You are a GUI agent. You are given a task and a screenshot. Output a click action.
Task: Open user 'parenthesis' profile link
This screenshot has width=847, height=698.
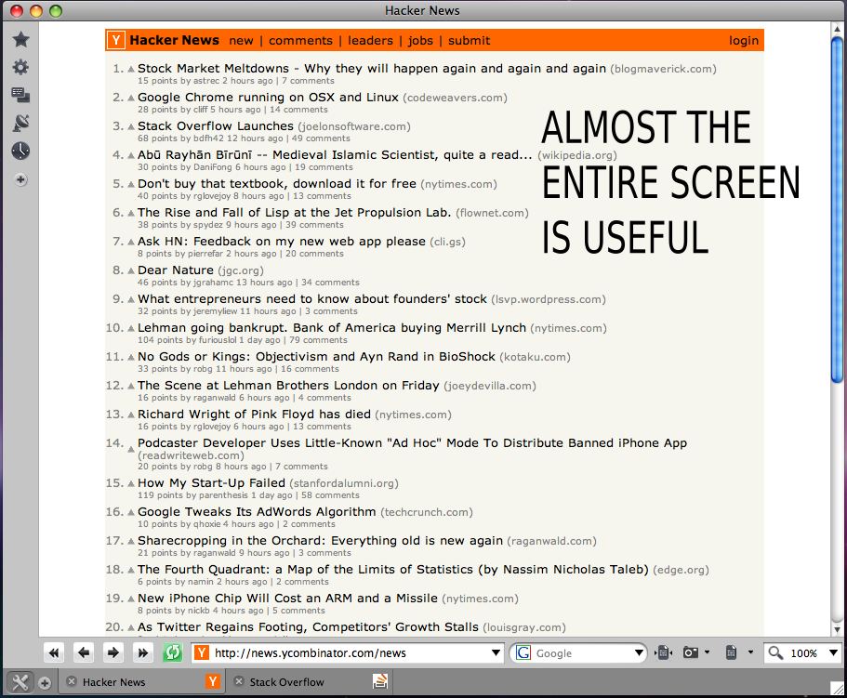pos(224,495)
